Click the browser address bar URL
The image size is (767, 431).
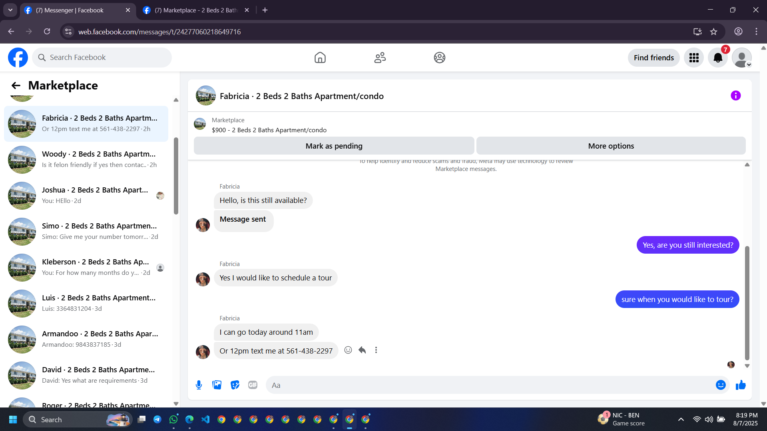tap(159, 32)
